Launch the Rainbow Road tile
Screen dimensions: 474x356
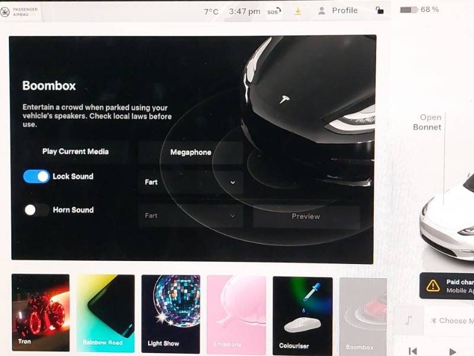(x=105, y=313)
